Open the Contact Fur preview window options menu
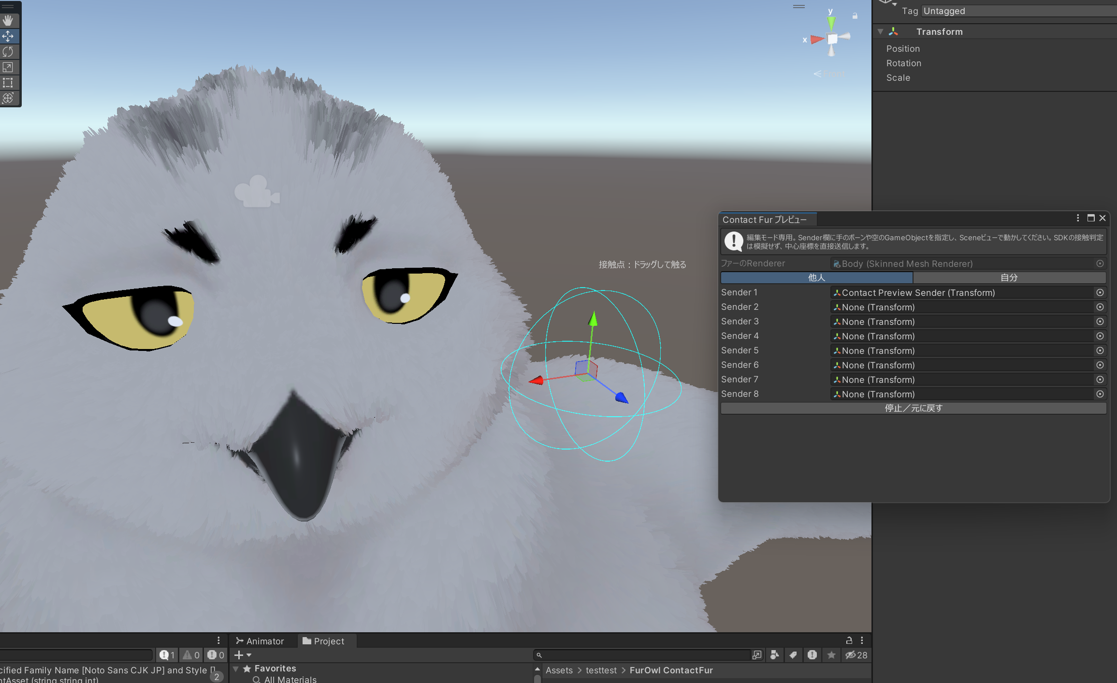The width and height of the screenshot is (1117, 683). coord(1078,218)
